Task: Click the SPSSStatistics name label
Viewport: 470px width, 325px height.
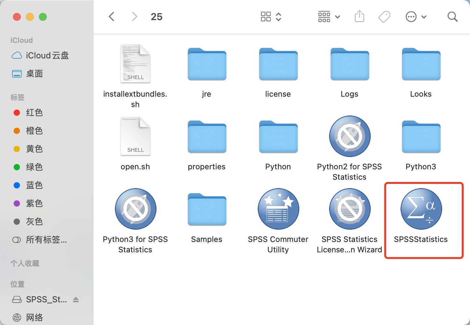Action: coord(421,239)
